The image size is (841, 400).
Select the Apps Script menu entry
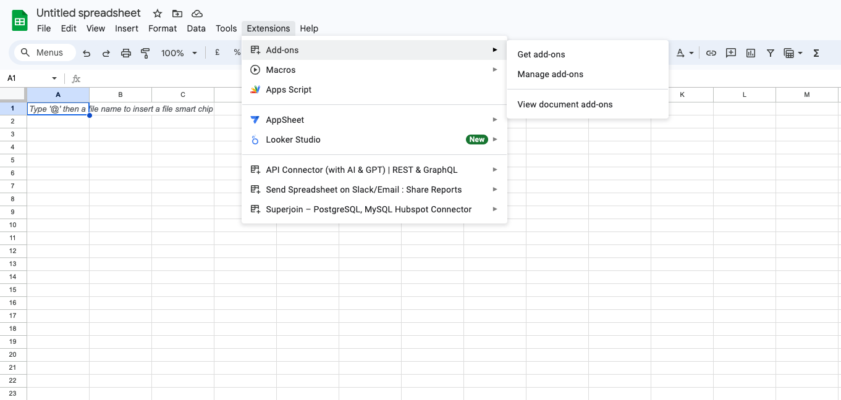point(374,90)
